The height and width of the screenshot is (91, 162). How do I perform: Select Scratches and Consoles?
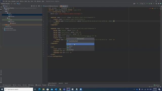tap(10, 30)
